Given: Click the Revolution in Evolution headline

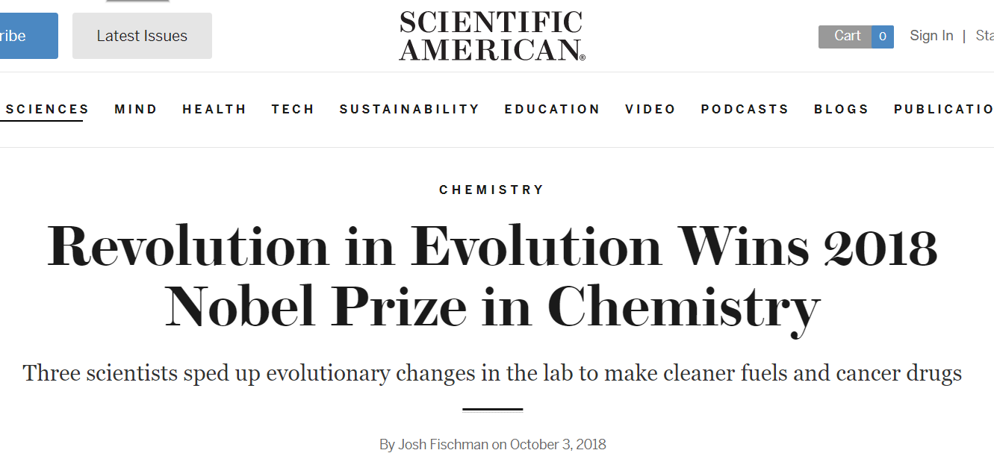Looking at the screenshot, I should (491, 275).
